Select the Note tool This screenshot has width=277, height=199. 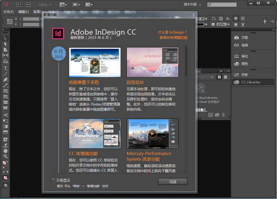click(6, 139)
